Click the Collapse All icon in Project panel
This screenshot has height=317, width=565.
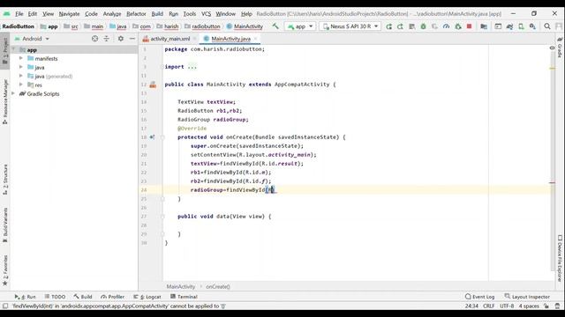(106, 39)
